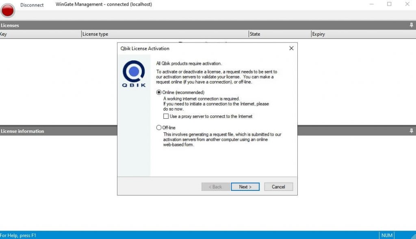Close the Qbik License Activation dialog
The image size is (416, 239).
click(291, 48)
